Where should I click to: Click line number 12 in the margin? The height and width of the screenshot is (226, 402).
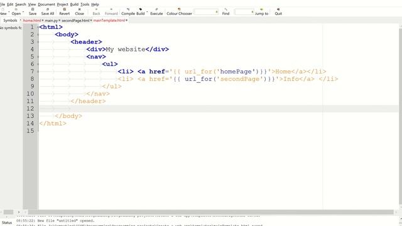(x=30, y=109)
